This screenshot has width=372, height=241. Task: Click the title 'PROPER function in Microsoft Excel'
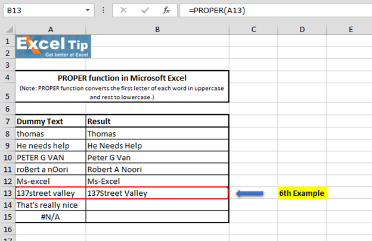click(x=122, y=78)
